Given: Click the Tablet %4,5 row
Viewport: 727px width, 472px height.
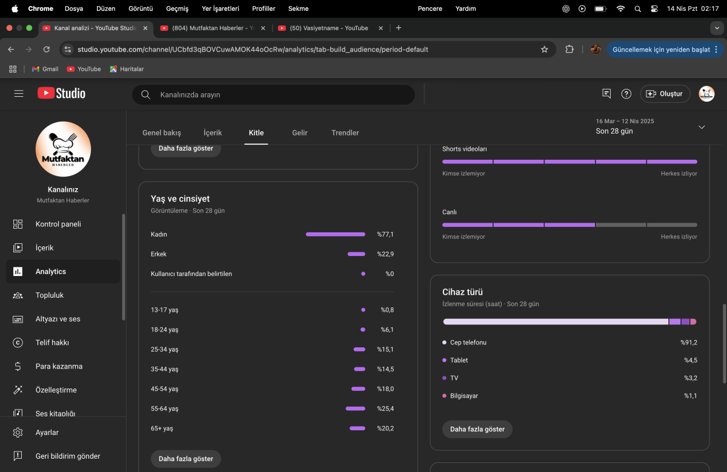Looking at the screenshot, I should tap(569, 360).
